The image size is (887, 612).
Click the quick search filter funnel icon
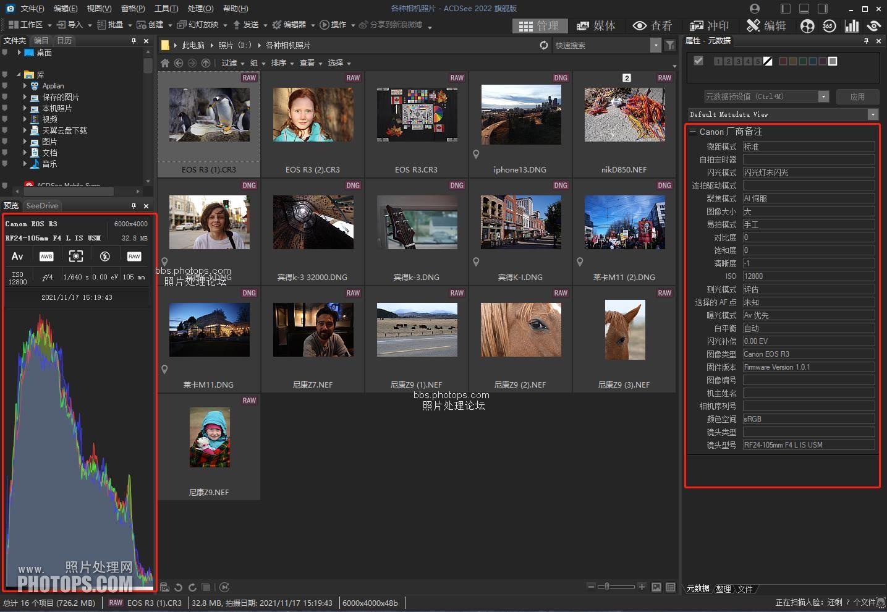coord(669,45)
